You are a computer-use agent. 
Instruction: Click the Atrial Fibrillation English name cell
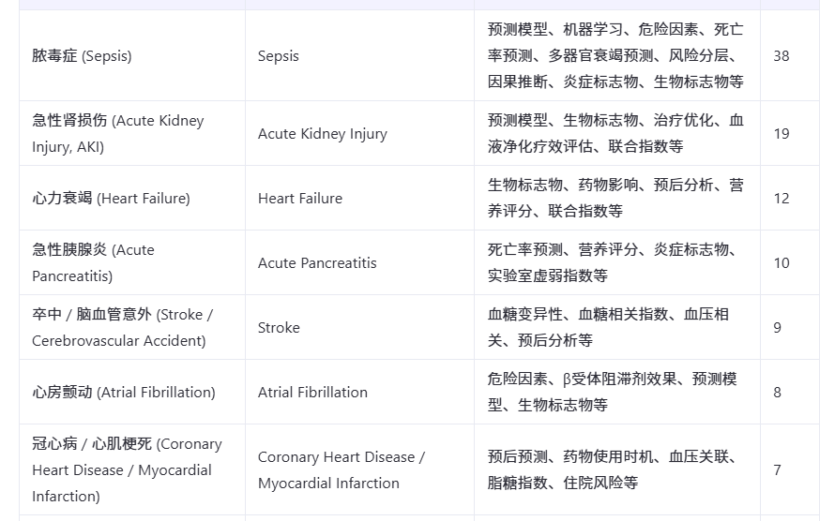pos(359,393)
